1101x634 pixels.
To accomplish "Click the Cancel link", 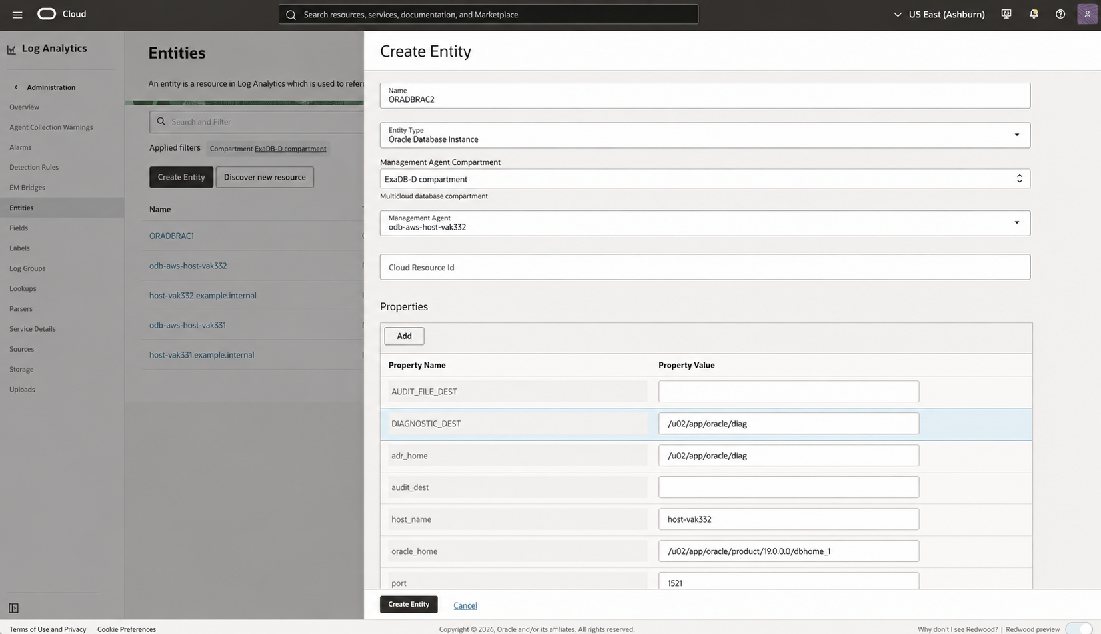I will coord(465,605).
